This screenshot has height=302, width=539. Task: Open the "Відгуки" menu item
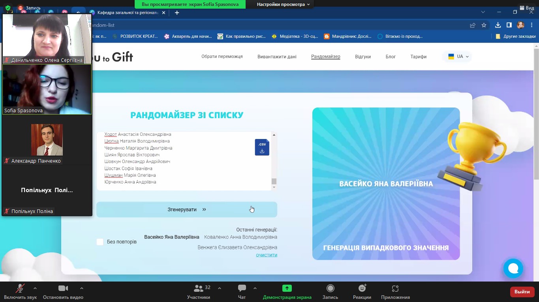(x=362, y=57)
